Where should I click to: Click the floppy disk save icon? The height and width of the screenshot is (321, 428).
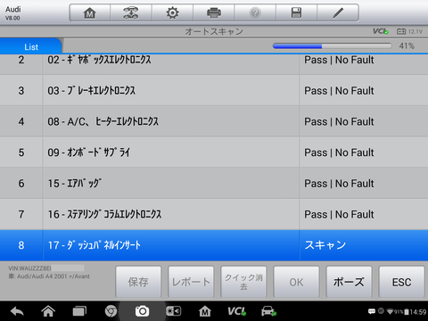click(296, 12)
